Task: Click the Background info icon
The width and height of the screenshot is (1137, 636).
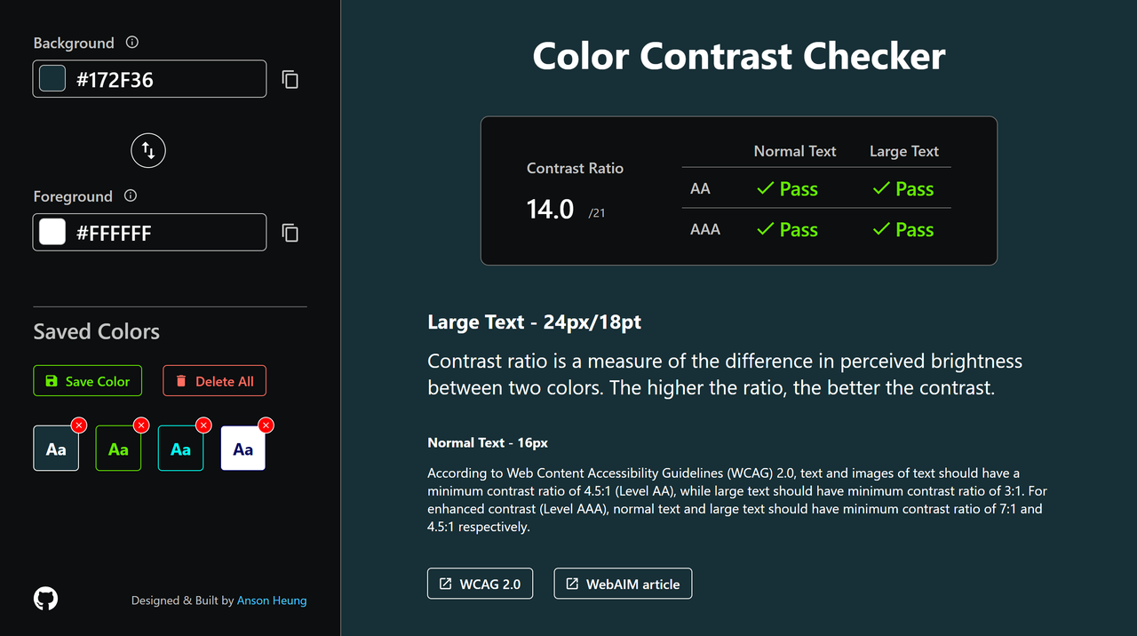Action: (x=132, y=43)
